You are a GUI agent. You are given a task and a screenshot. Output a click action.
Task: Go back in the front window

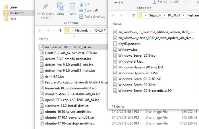[x=113, y=15]
